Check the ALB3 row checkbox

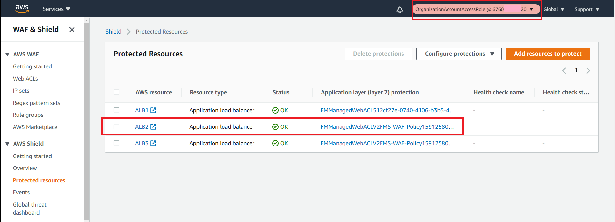(116, 143)
